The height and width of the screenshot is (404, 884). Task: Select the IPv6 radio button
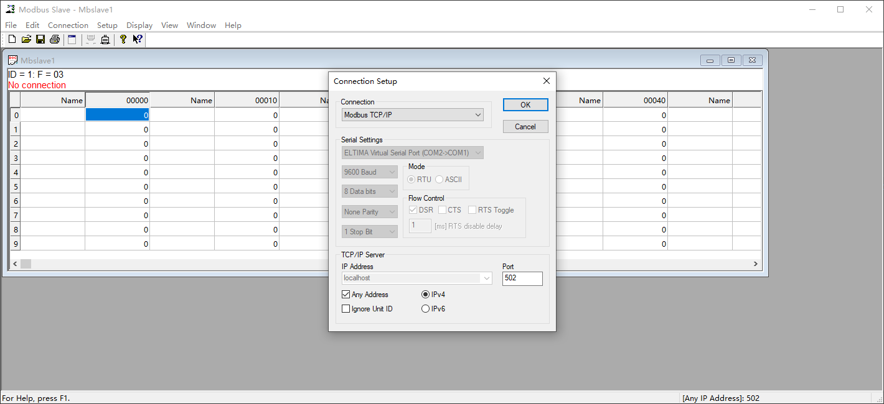[x=426, y=309]
